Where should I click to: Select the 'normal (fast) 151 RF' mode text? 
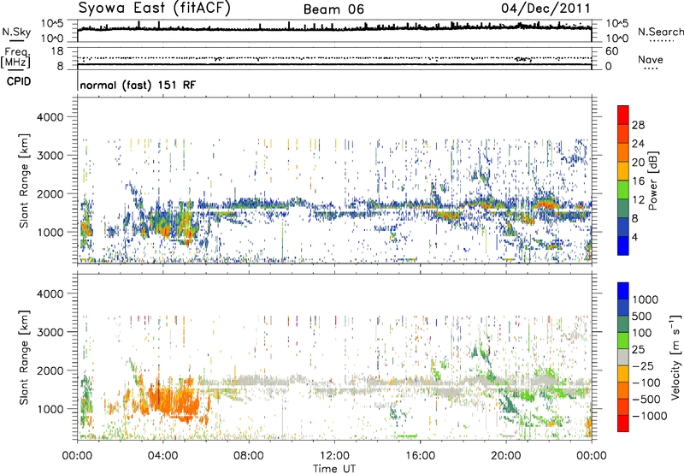[138, 85]
